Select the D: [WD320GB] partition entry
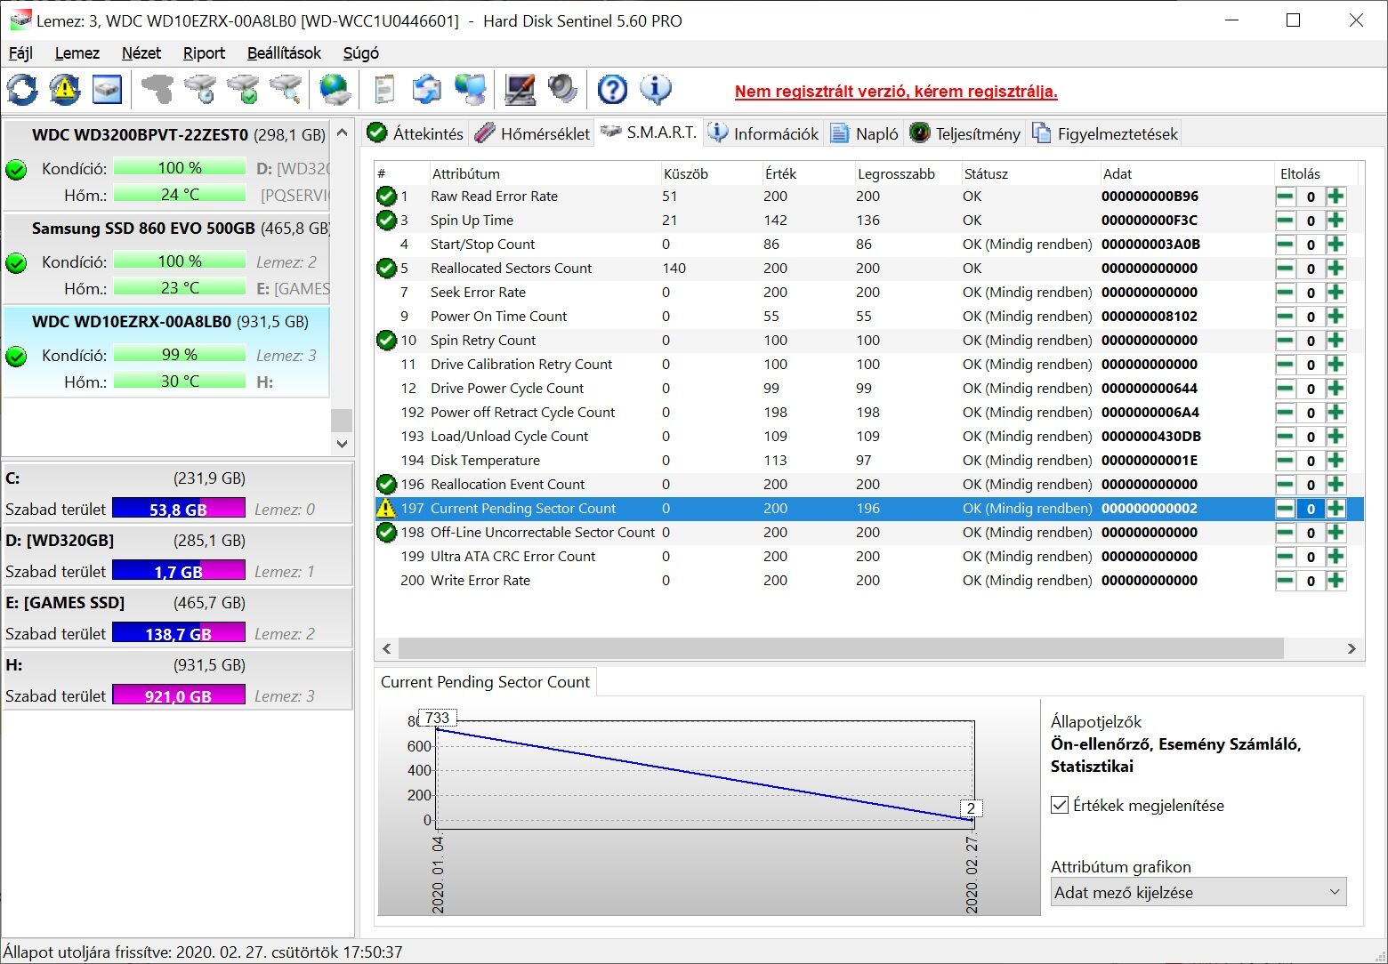1388x964 pixels. (177, 555)
